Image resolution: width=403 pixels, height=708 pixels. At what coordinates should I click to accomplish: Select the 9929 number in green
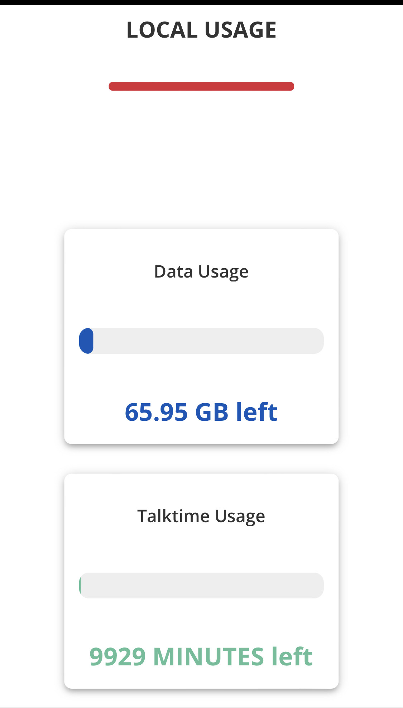point(117,656)
